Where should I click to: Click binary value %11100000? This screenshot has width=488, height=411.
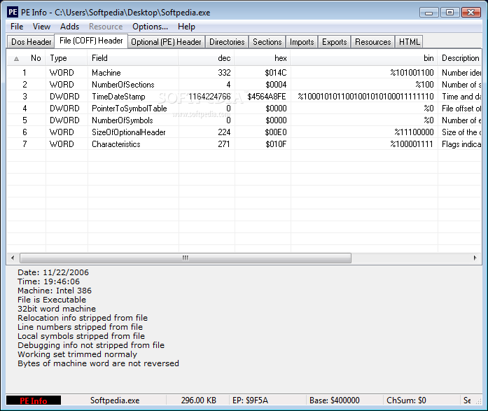[414, 132]
